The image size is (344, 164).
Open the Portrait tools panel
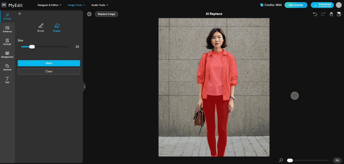point(7,42)
